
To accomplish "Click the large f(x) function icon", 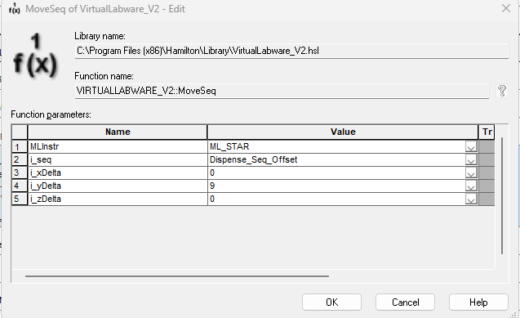I will (35, 56).
